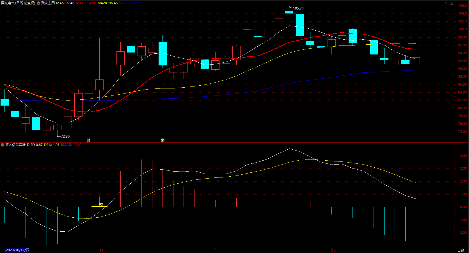Click the MACD: -2.48 value

(x=71, y=145)
